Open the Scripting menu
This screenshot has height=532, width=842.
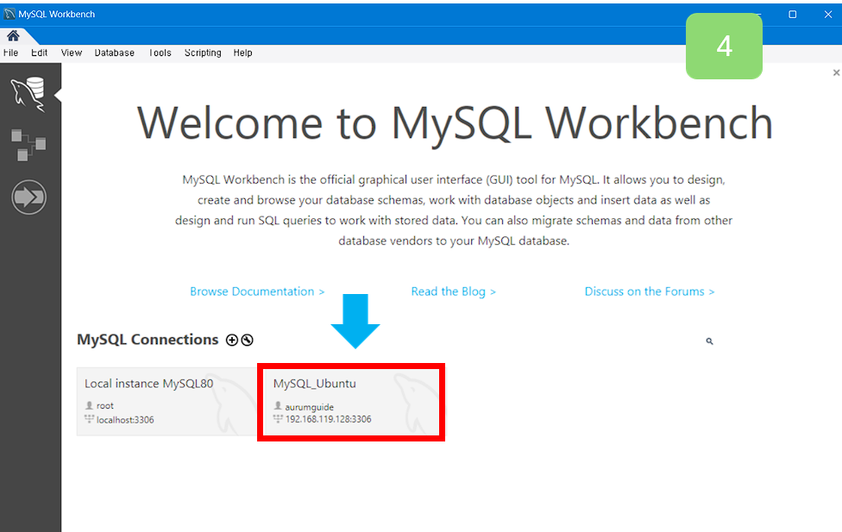203,53
